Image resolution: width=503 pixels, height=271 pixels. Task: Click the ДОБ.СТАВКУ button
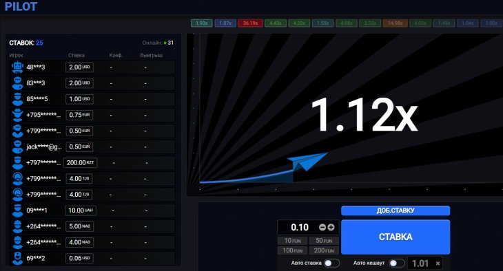(396, 210)
